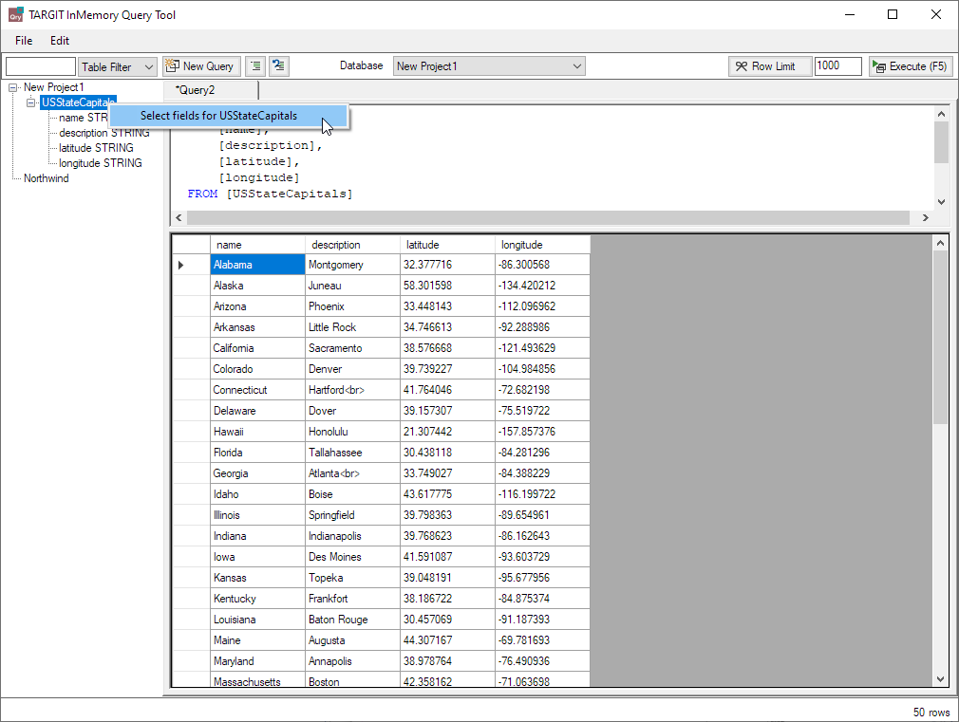959x722 pixels.
Task: Sort by the name column header
Action: [x=257, y=245]
